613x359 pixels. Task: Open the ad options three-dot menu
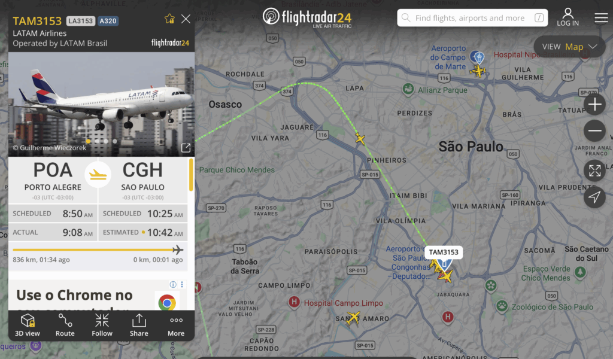coord(182,284)
